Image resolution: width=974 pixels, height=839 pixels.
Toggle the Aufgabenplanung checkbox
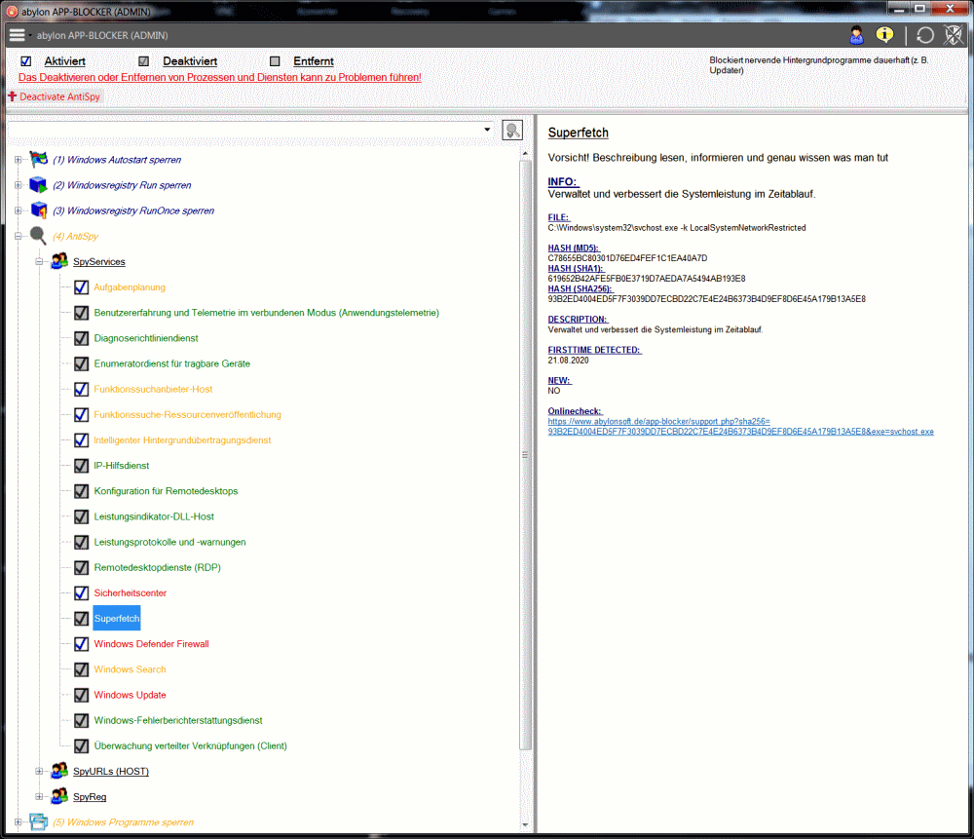82,287
